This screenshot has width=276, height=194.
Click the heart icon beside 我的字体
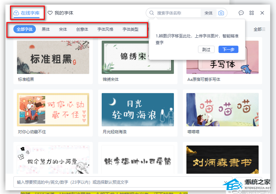coord(50,13)
